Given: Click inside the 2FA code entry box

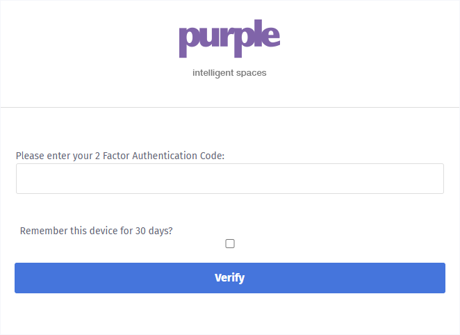Looking at the screenshot, I should coord(229,179).
